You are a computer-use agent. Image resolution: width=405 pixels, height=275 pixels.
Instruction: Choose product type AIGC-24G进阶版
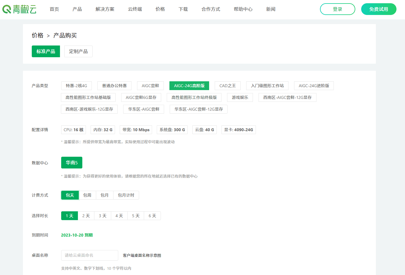[x=314, y=86]
